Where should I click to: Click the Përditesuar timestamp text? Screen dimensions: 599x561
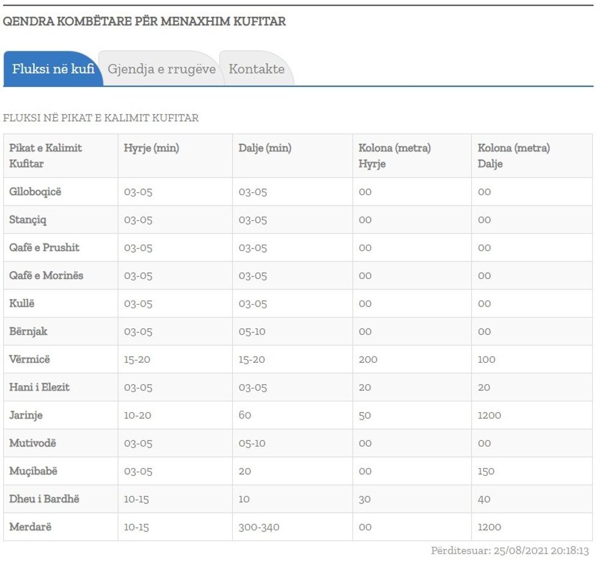point(510,551)
